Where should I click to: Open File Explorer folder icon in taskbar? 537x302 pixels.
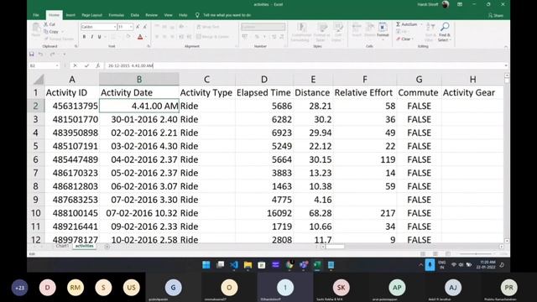coord(248,265)
